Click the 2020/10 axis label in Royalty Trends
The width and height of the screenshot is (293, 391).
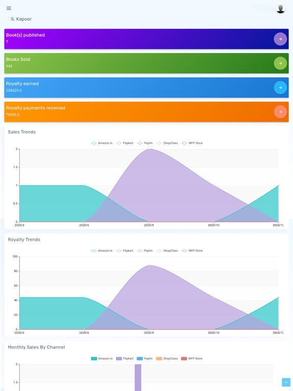(x=214, y=333)
